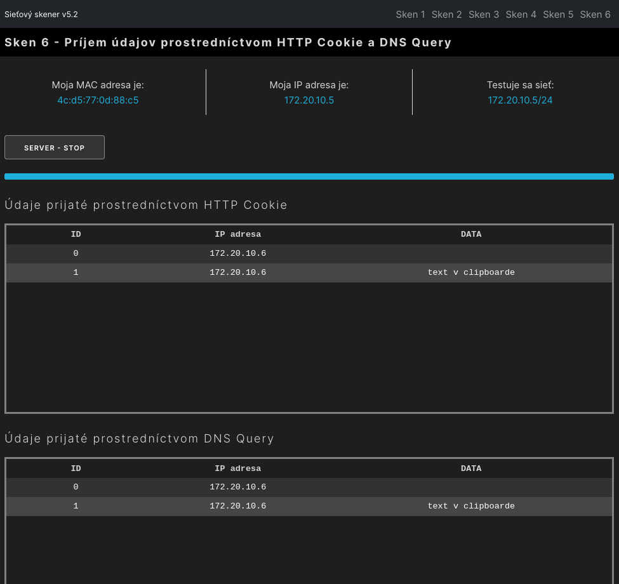The image size is (619, 584).
Task: Click ID header in HTTP Cookie table
Action: pos(76,234)
